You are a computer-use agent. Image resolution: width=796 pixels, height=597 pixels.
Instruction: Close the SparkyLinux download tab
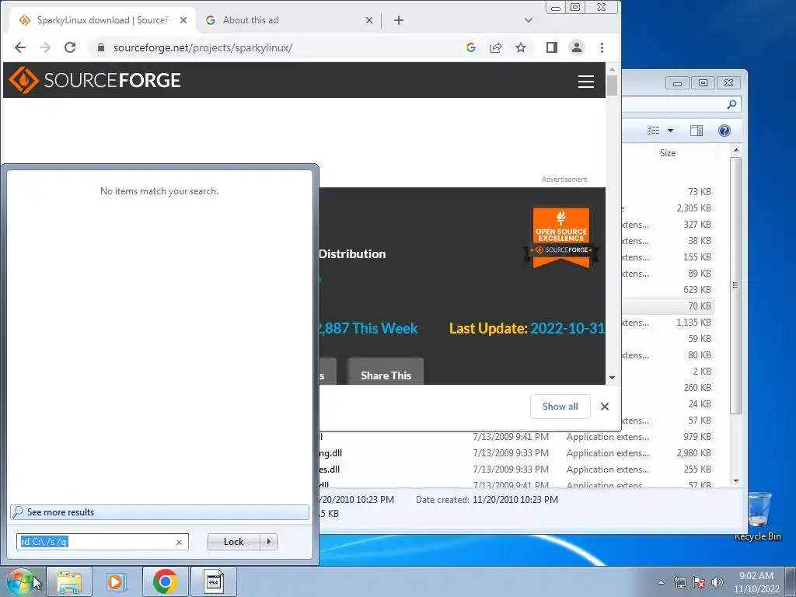[183, 20]
